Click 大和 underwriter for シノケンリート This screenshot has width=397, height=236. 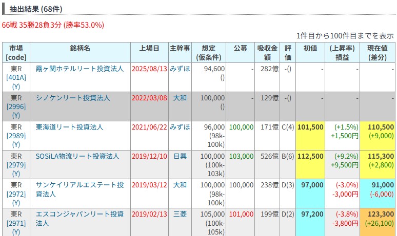tap(180, 98)
